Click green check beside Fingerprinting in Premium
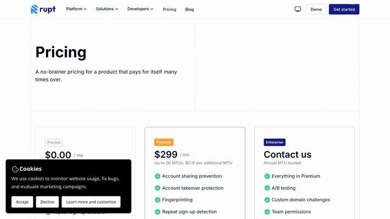 pos(157,200)
